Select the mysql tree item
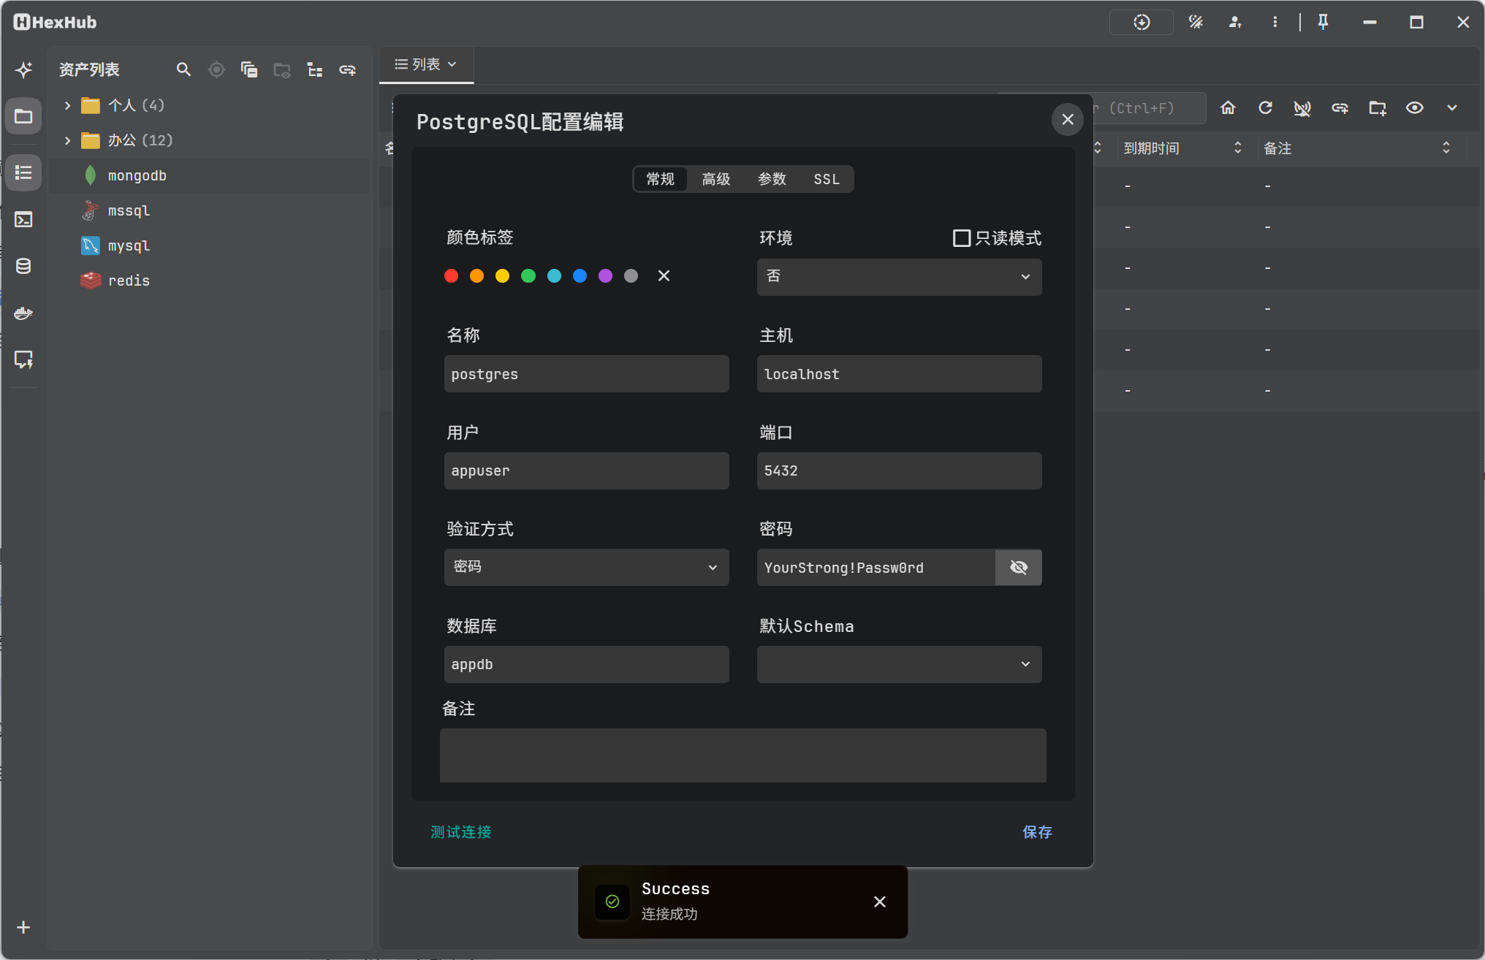Screen dimensions: 1485x960 (209, 246)
